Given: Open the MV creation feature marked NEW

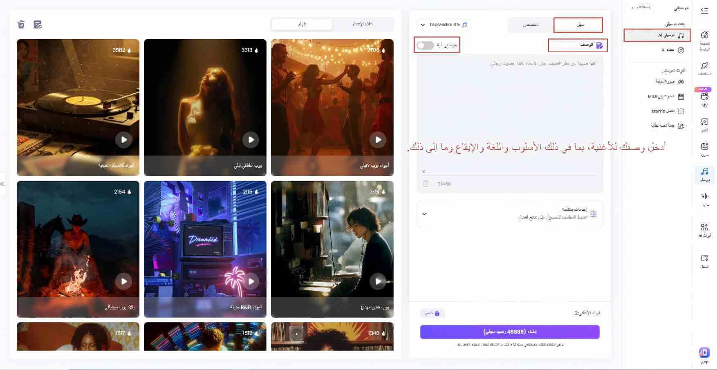Looking at the screenshot, I should pos(704,98).
